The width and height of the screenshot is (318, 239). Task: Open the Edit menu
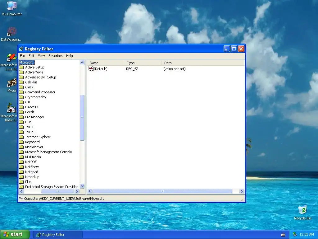pyautogui.click(x=31, y=56)
